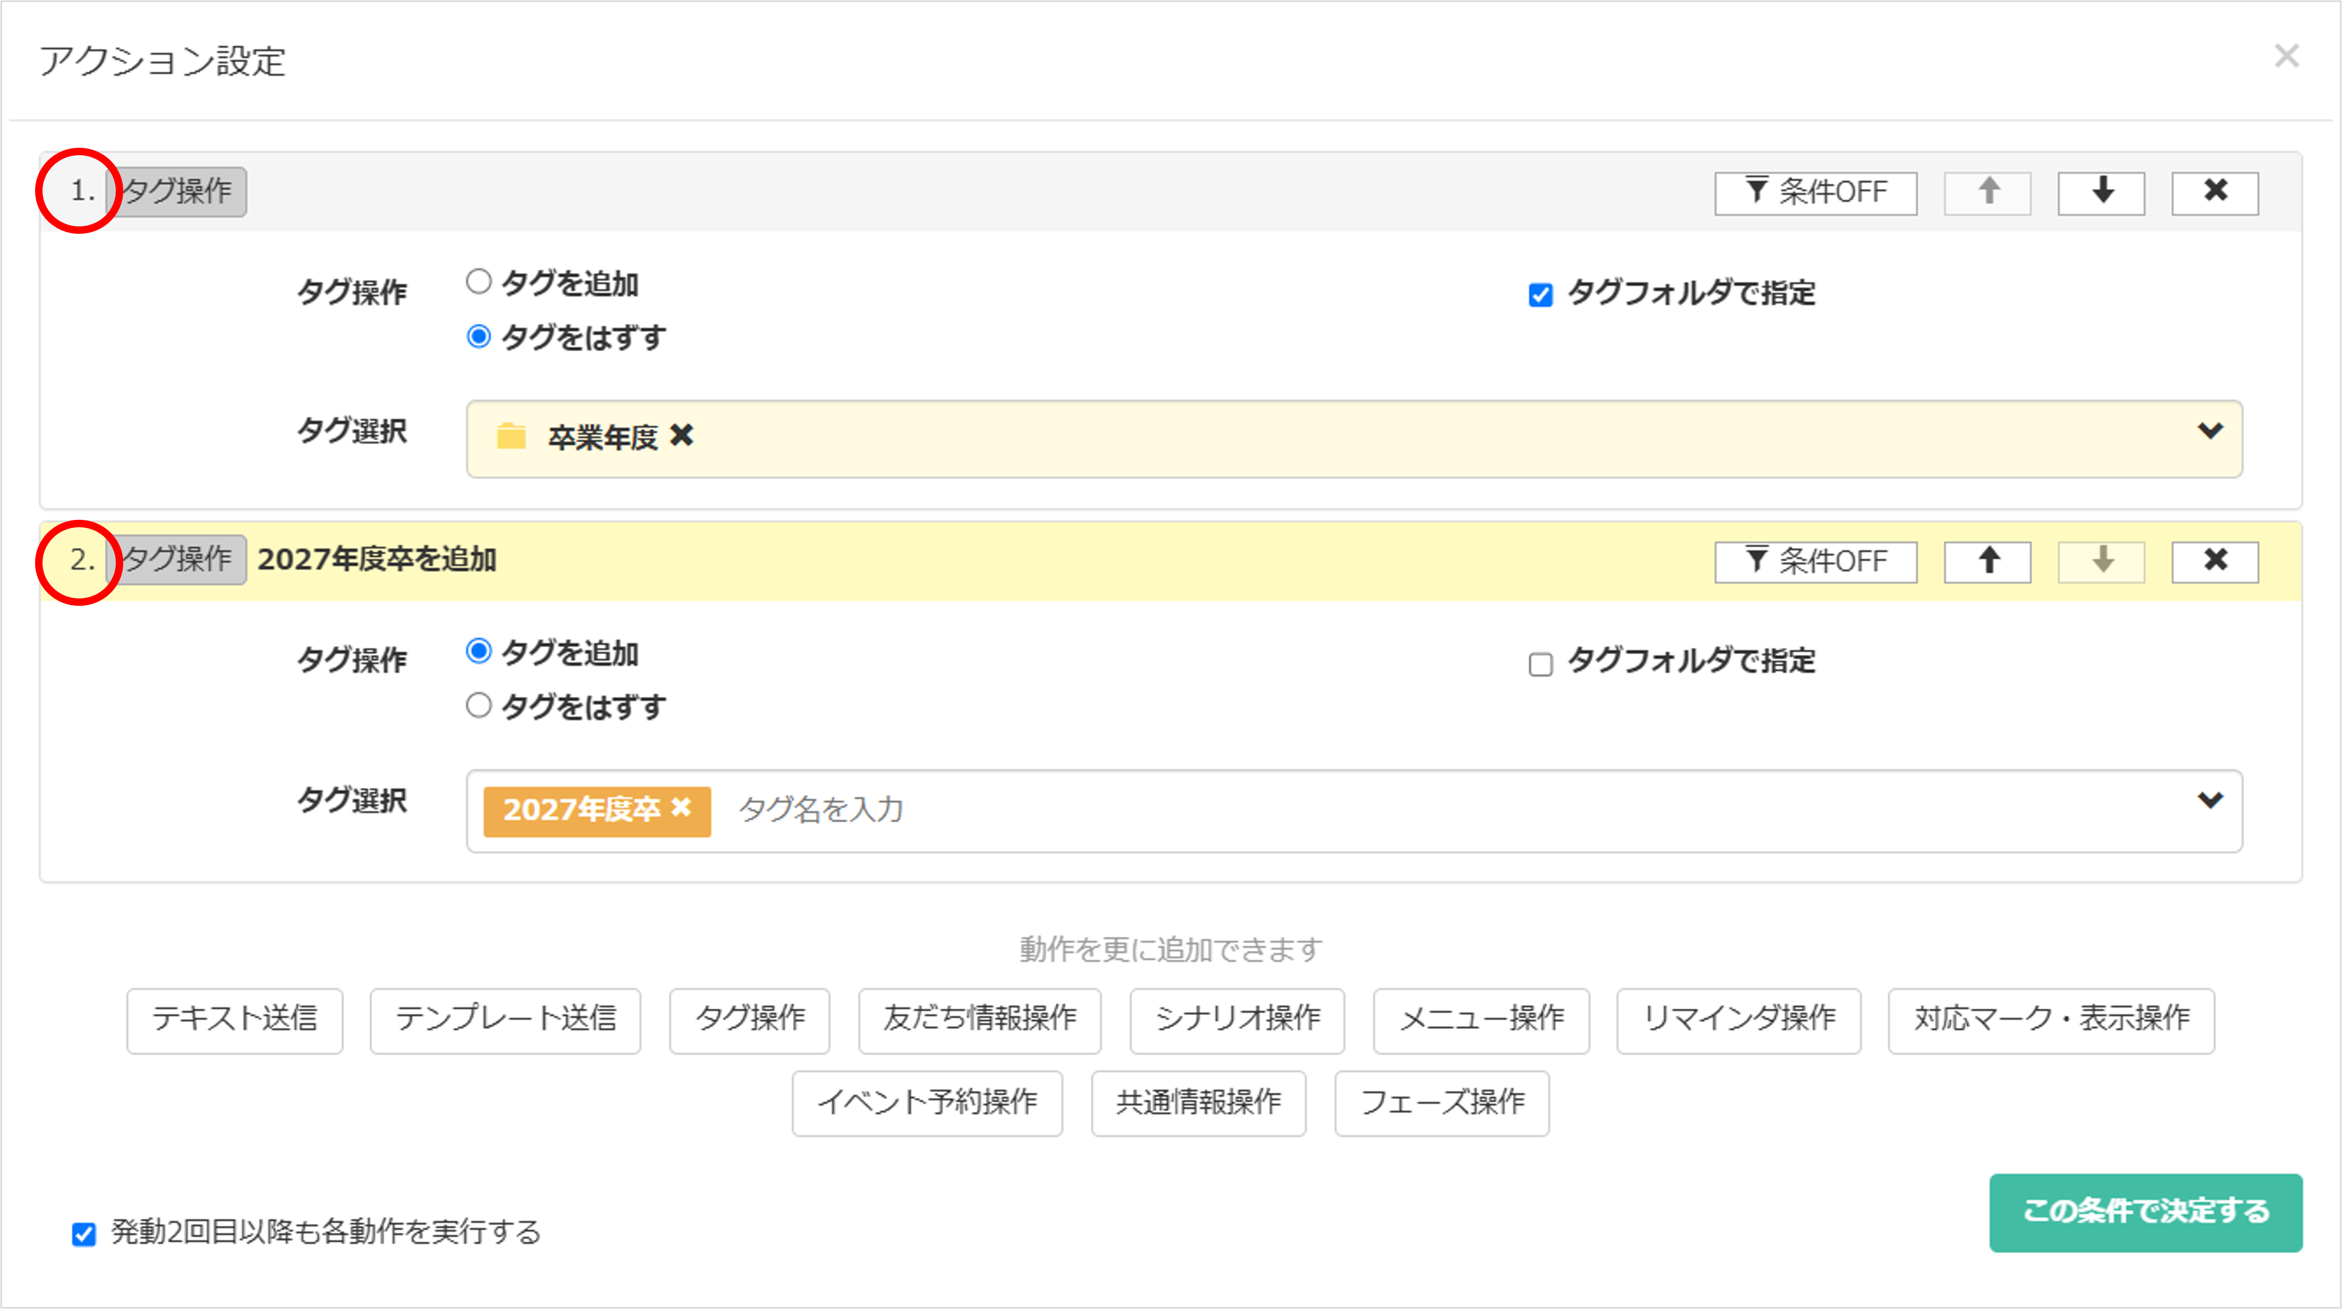Click the タグ操作 label badge of action 1
Viewport: 2342px width, 1309px height.
pyautogui.click(x=177, y=192)
